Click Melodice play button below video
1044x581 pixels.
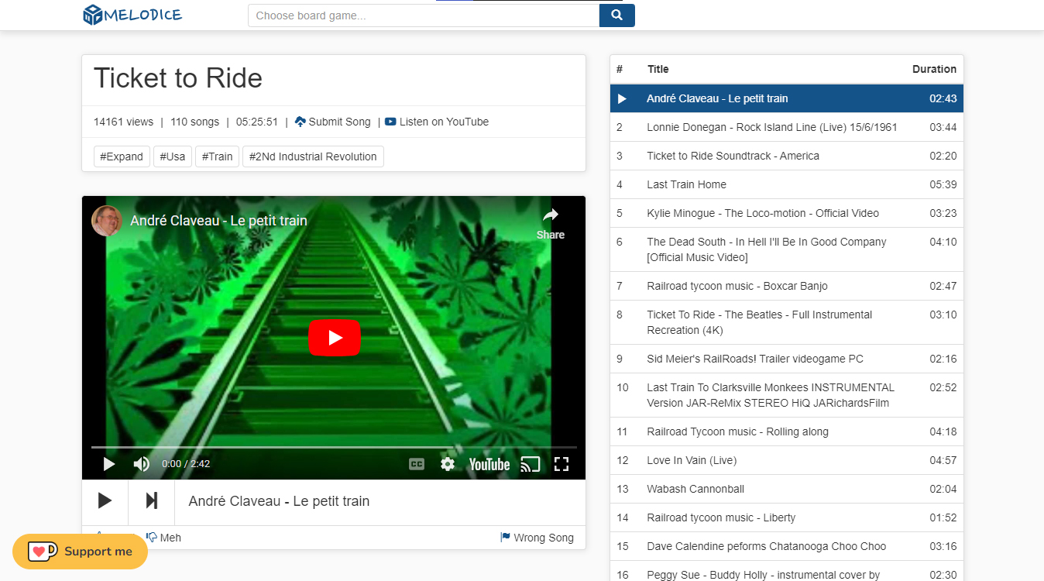point(105,500)
